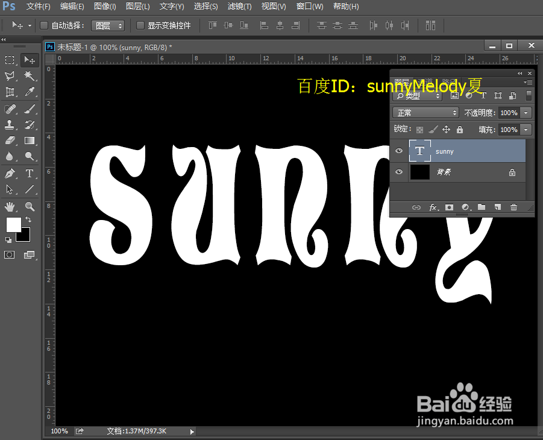Select the Blur tool

(10, 156)
